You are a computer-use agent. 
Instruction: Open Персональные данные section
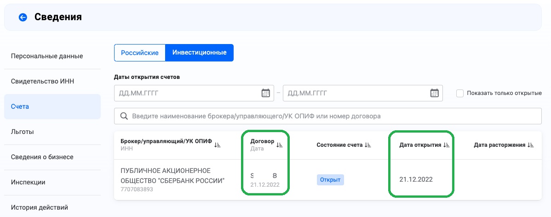(x=47, y=56)
